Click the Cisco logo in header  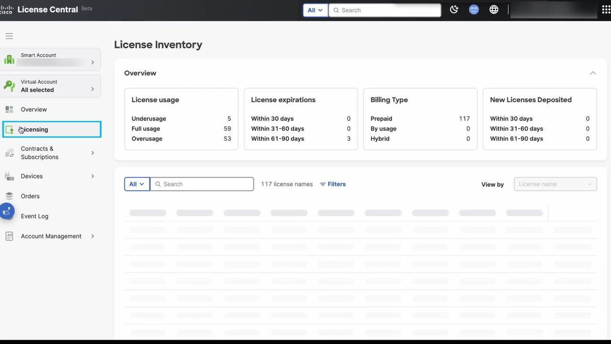pyautogui.click(x=6, y=10)
